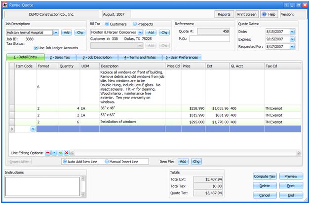The width and height of the screenshot is (310, 204).
Task: Select the Prospects radio button
Action: [x=135, y=24]
